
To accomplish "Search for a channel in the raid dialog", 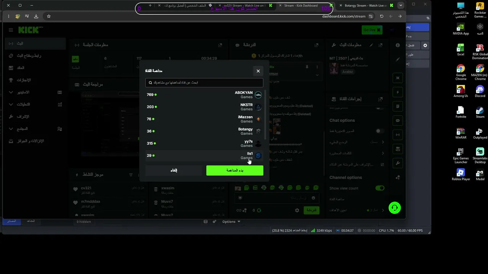I will 204,83.
